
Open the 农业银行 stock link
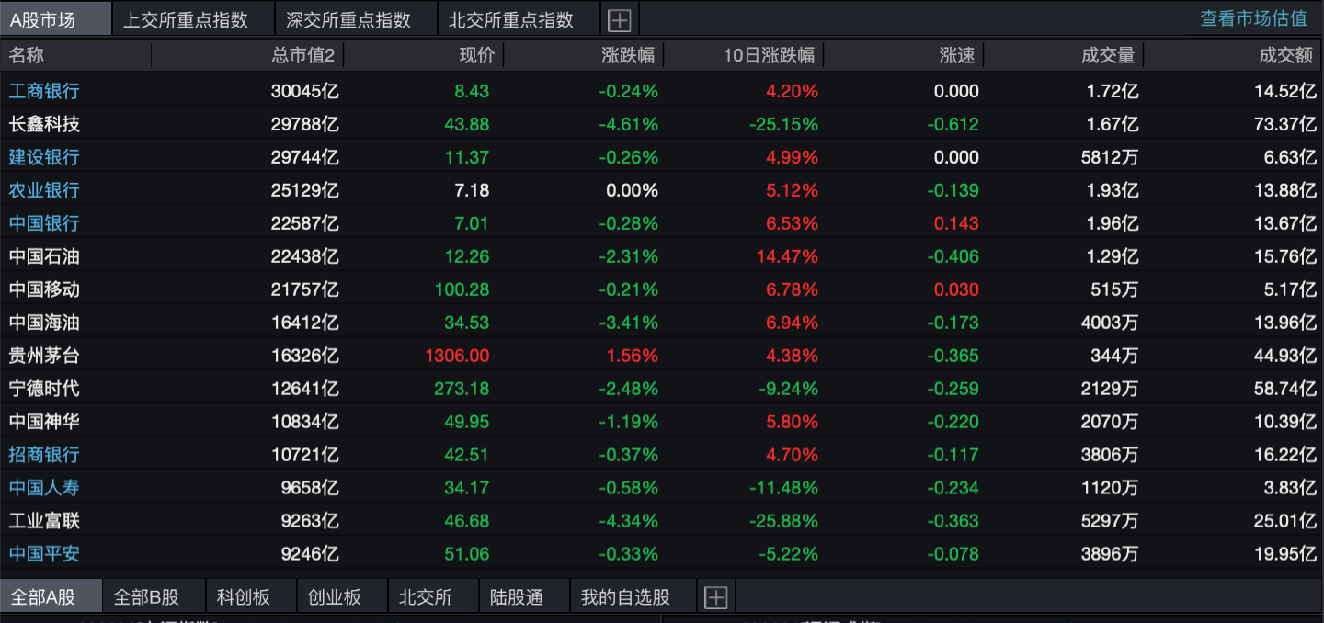pyautogui.click(x=44, y=190)
